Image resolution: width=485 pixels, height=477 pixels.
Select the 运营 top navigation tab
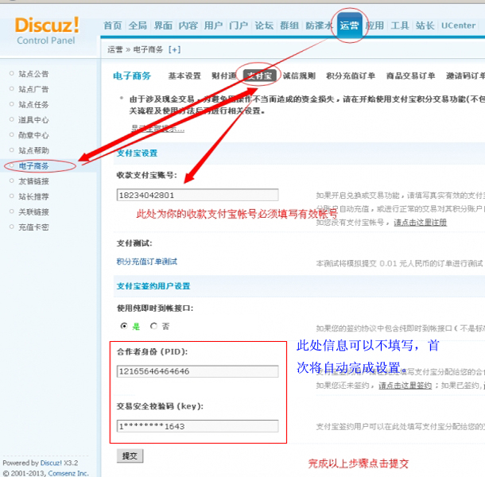[x=349, y=25]
